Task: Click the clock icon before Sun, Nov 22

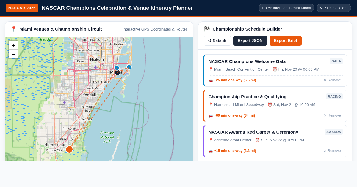Action: 257,140
